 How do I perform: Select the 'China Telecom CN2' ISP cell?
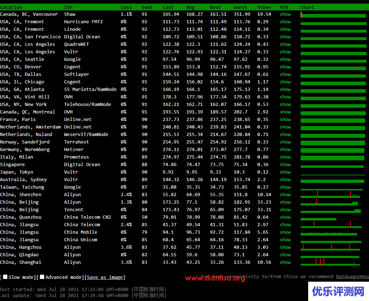(88, 217)
